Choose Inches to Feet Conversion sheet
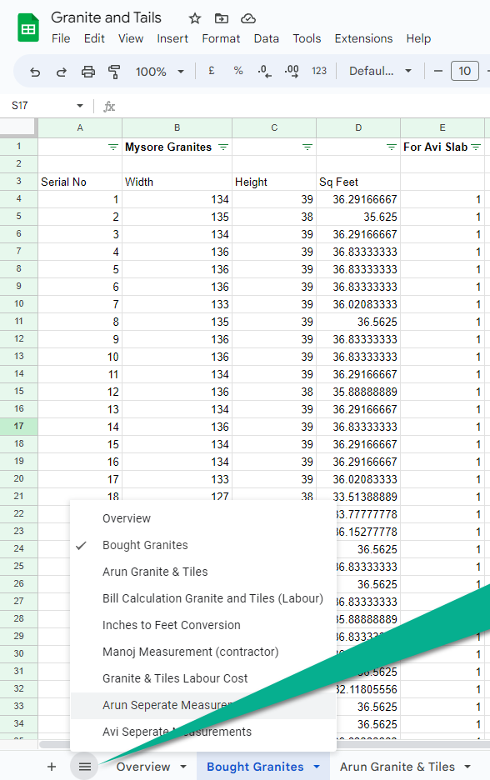 [203, 625]
